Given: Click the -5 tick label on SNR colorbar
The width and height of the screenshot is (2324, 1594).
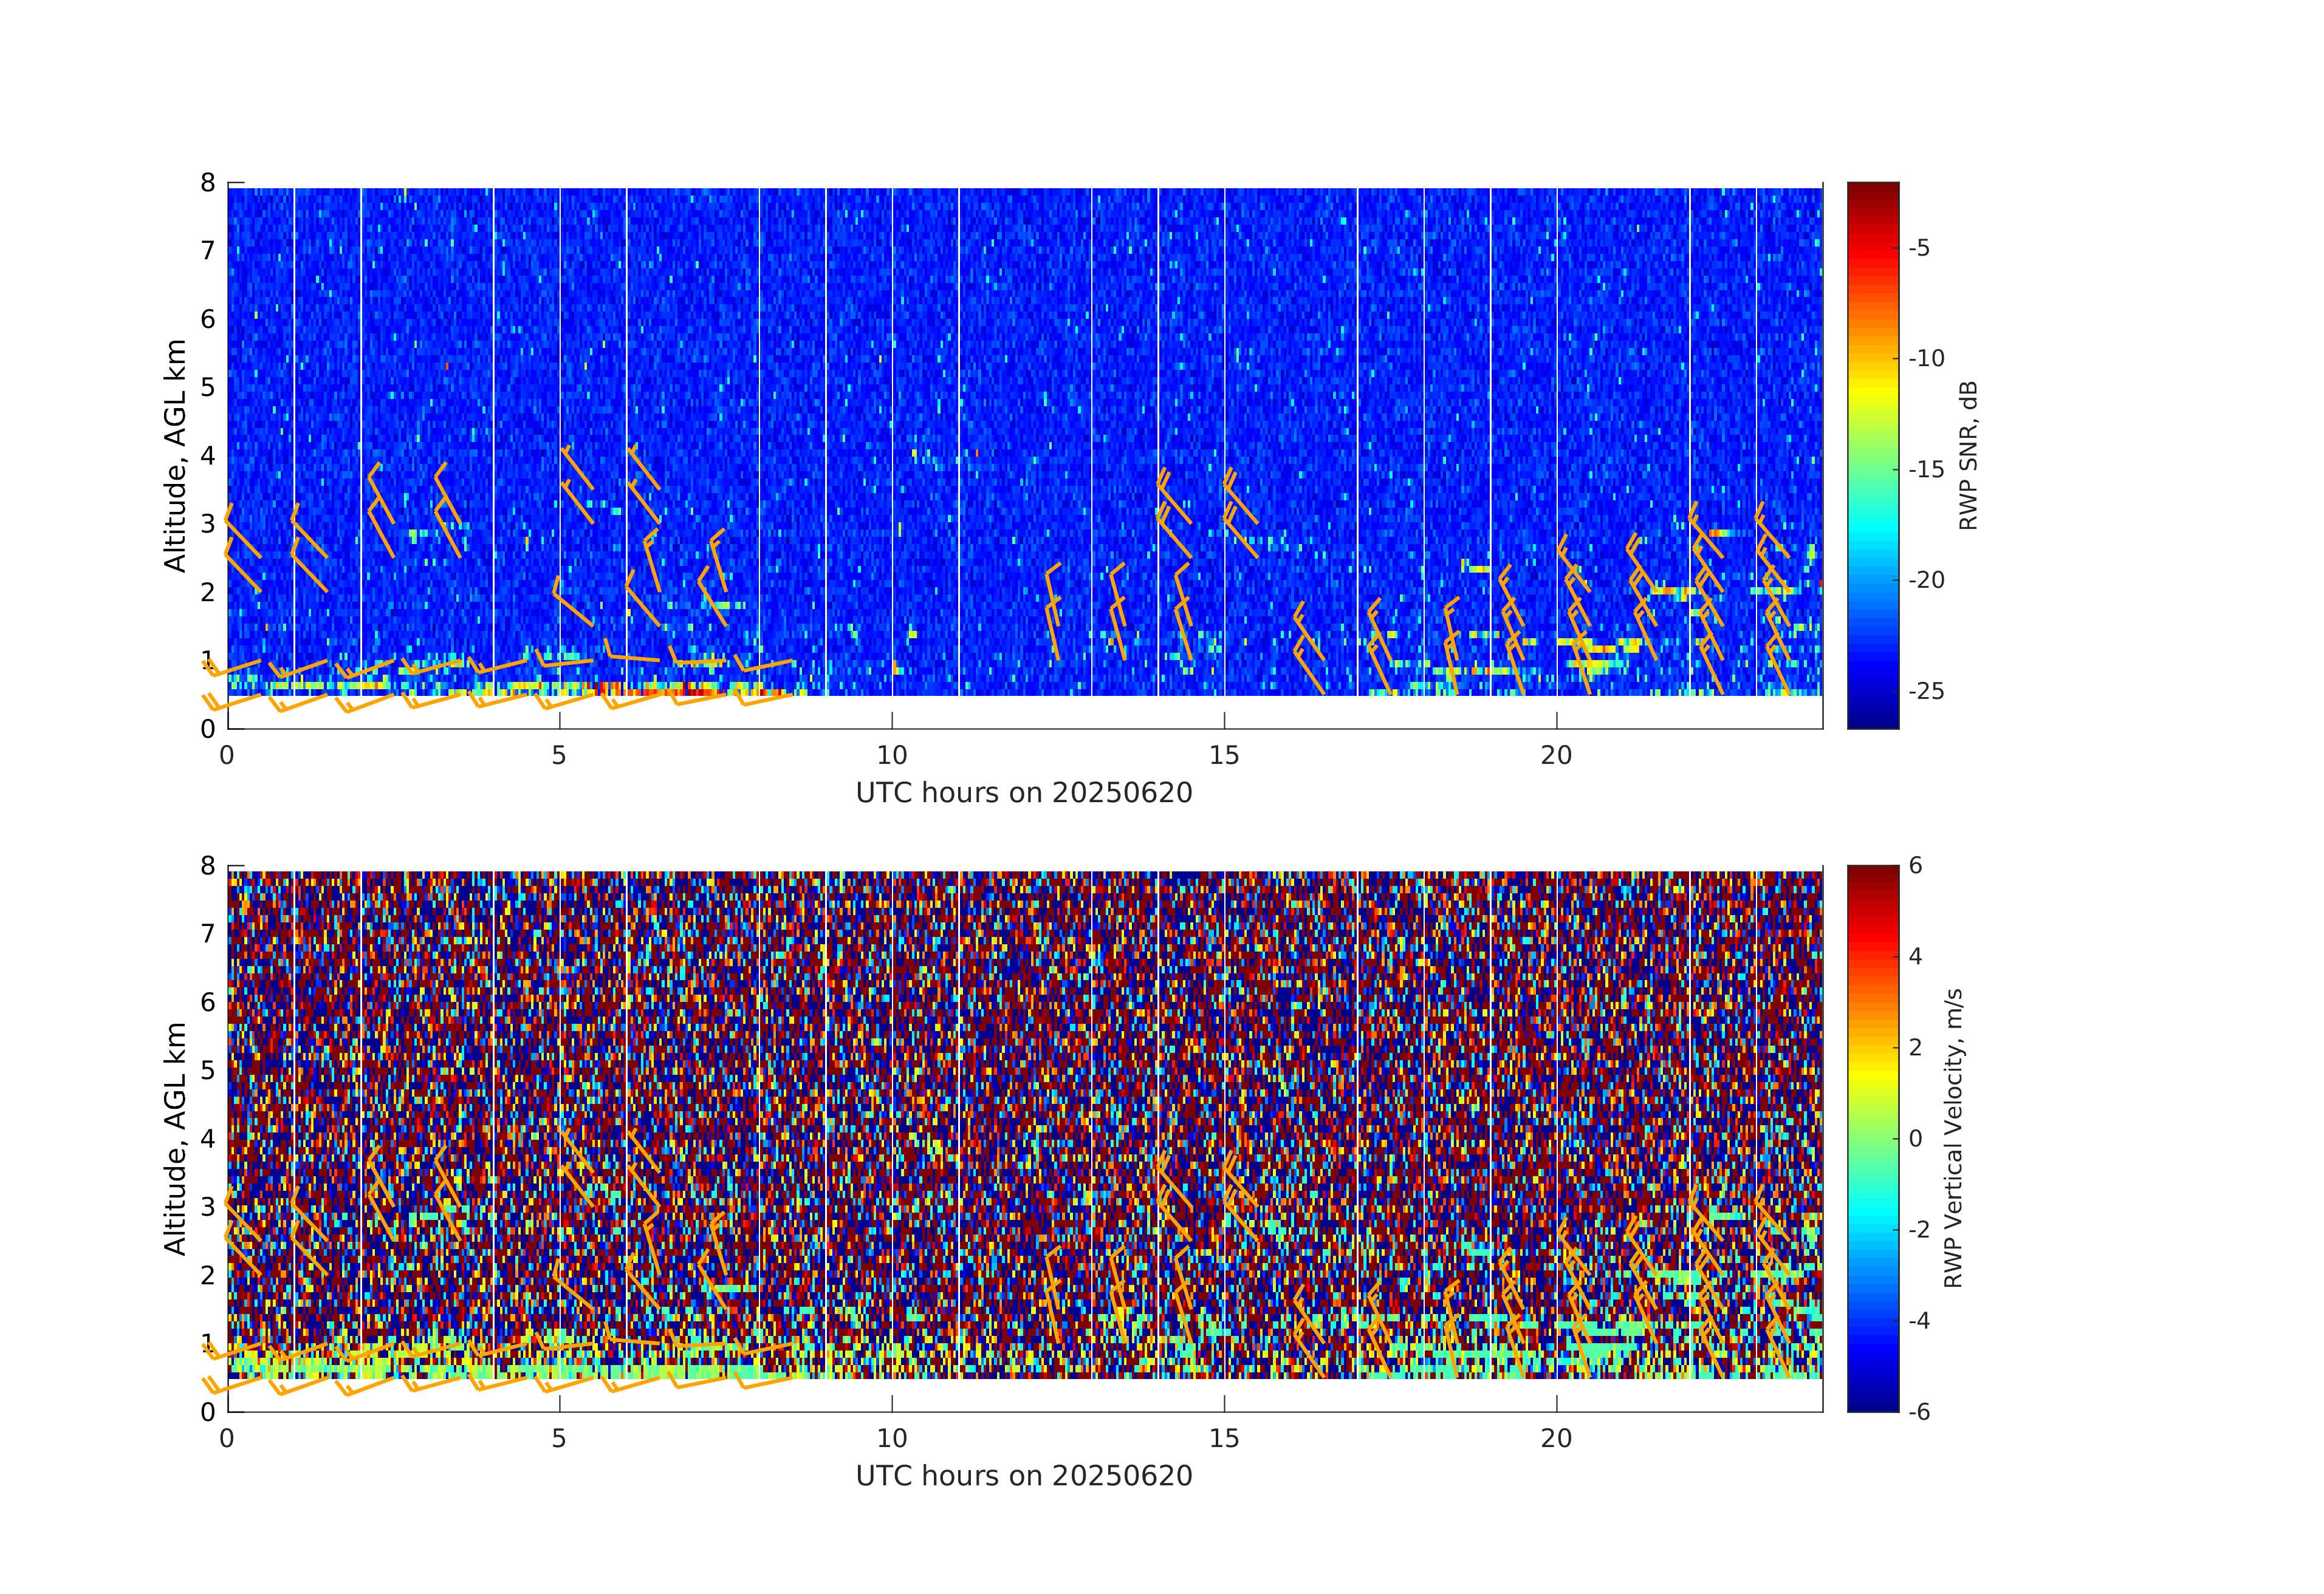Looking at the screenshot, I should coord(1919,248).
